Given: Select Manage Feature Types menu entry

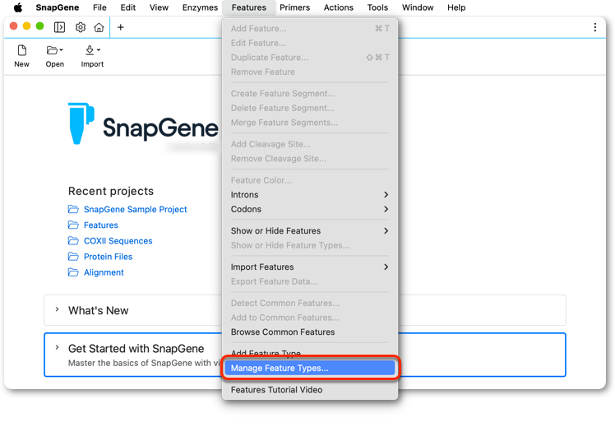Looking at the screenshot, I should pyautogui.click(x=310, y=368).
